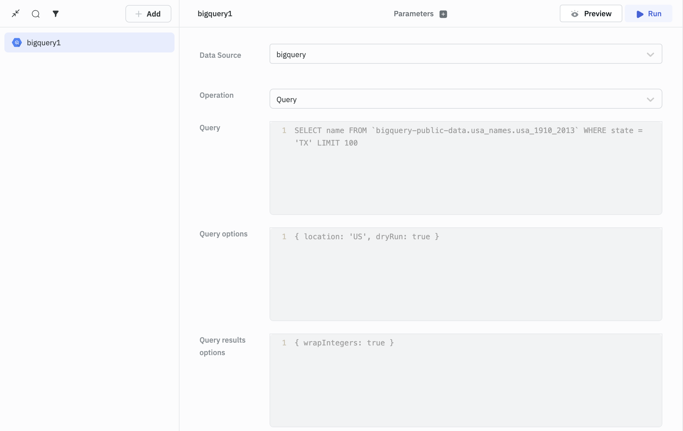Select bigquery1 in the query list
The image size is (683, 431).
point(89,42)
